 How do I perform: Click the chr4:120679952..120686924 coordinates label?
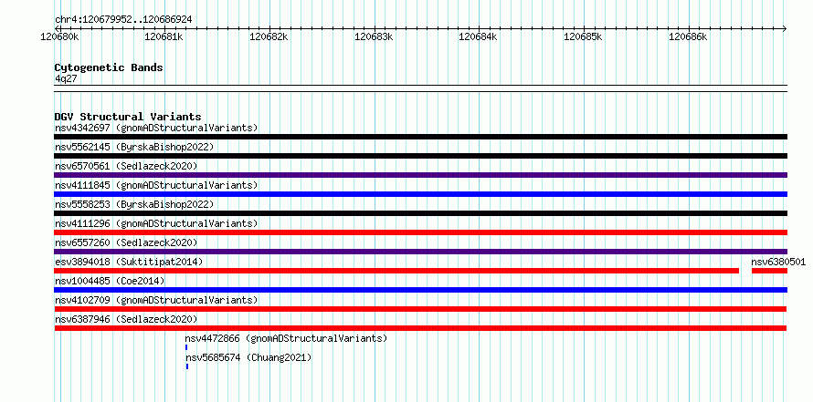[123, 19]
